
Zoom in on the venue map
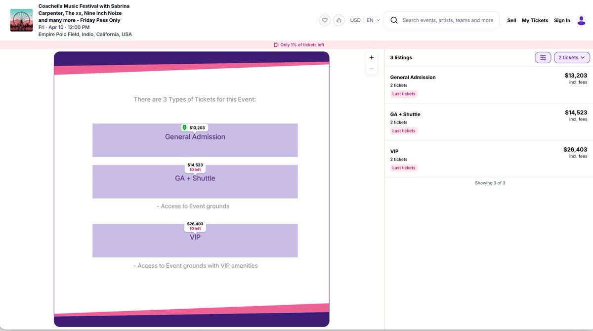coord(372,57)
